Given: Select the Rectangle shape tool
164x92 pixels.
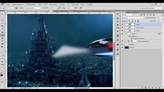Looking at the screenshot, I should (2, 65).
